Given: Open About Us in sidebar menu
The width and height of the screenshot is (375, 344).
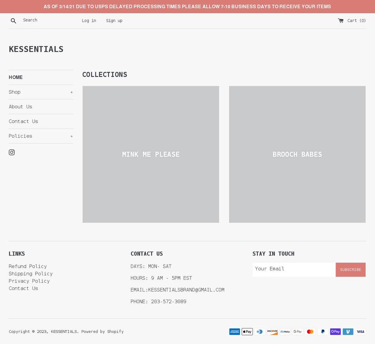Looking at the screenshot, I should pyautogui.click(x=20, y=106).
